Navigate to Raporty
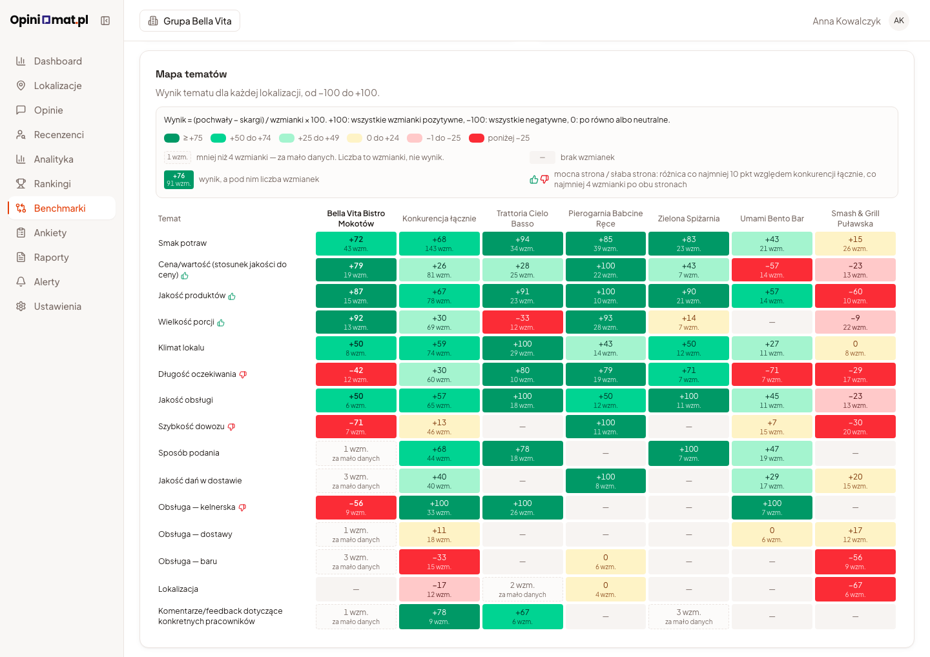 tap(62, 257)
